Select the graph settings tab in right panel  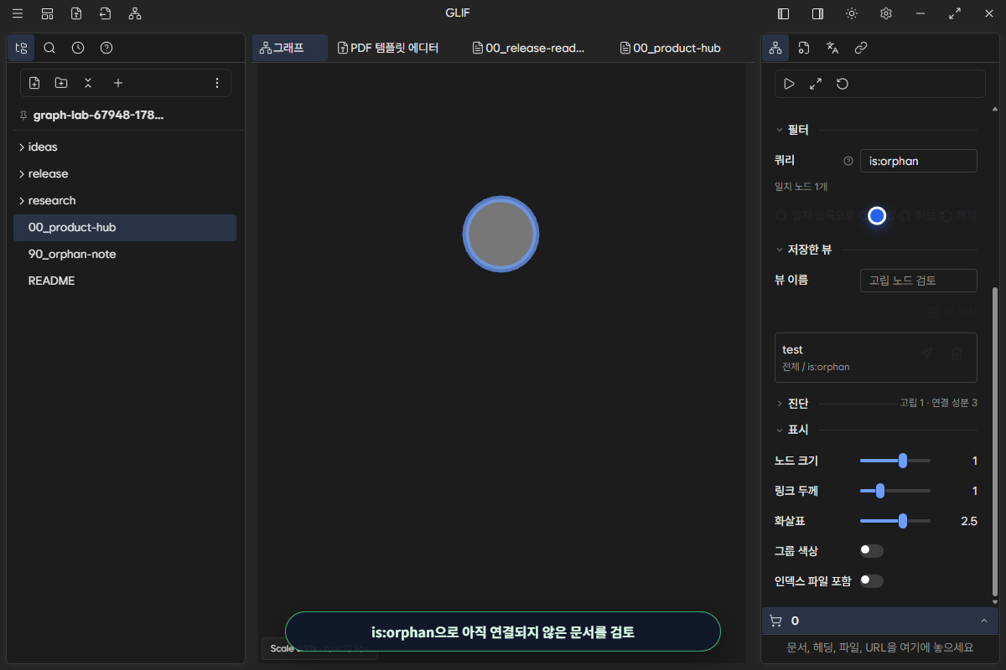pos(775,48)
